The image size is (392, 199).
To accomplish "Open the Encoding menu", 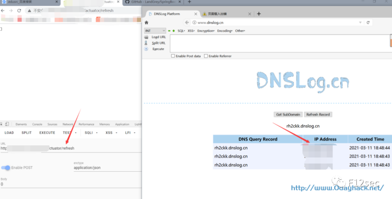I will (x=225, y=31).
